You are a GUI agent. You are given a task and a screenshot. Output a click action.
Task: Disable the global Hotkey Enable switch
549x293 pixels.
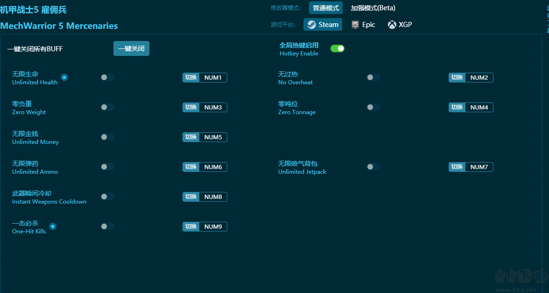click(338, 48)
